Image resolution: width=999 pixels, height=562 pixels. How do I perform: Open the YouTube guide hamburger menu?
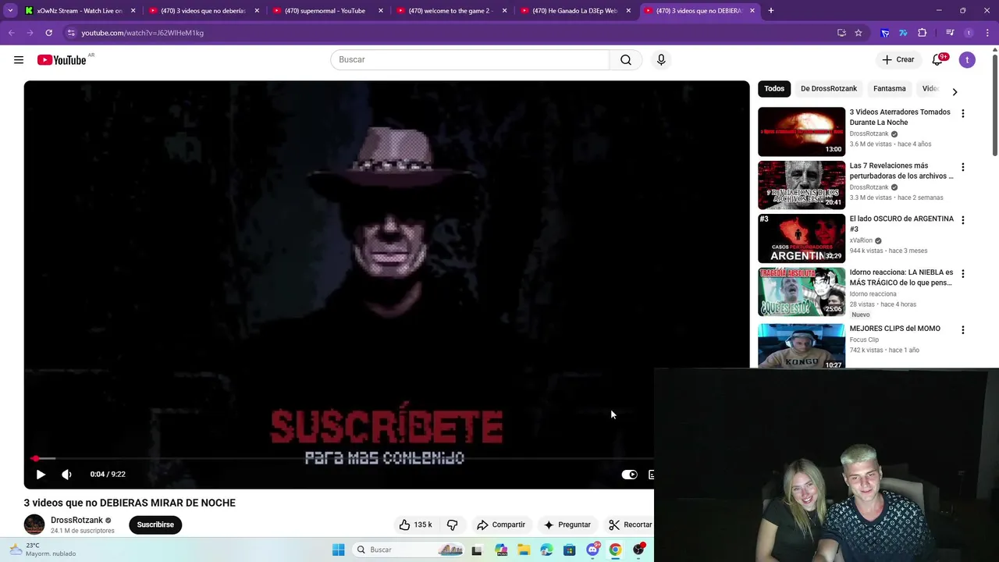19,60
